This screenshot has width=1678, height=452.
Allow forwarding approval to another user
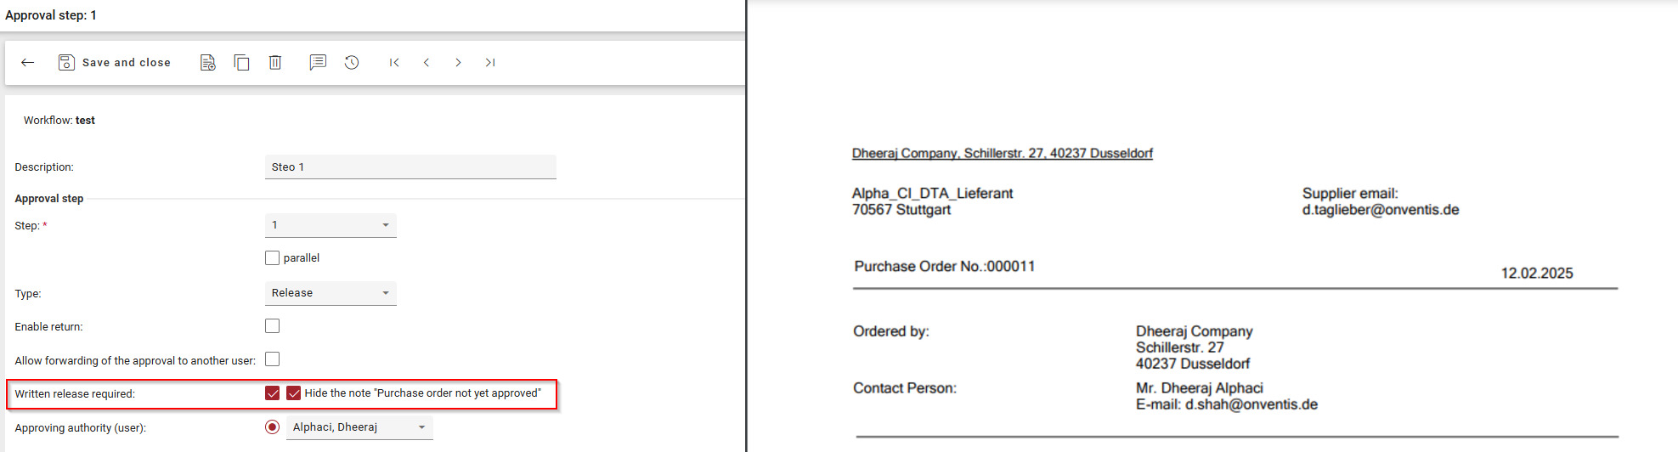[x=273, y=359]
